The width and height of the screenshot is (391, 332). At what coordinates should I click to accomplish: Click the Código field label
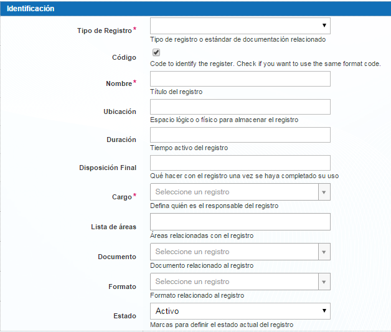tap(123, 57)
